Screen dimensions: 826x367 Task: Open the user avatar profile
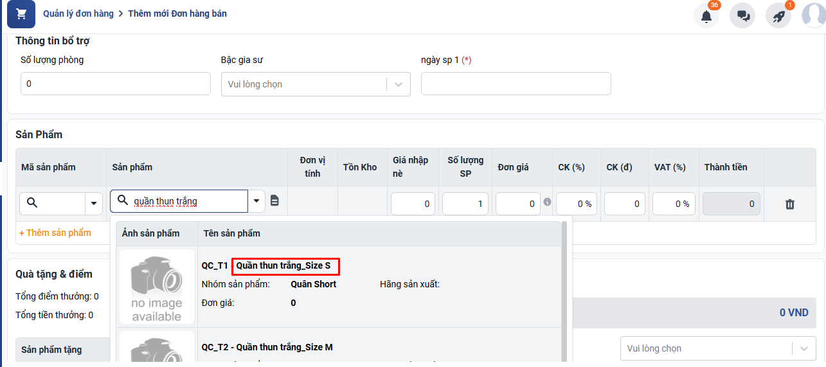[x=814, y=15]
